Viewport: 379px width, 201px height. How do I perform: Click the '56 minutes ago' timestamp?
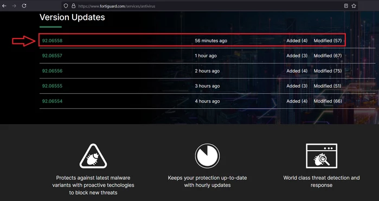click(x=211, y=41)
